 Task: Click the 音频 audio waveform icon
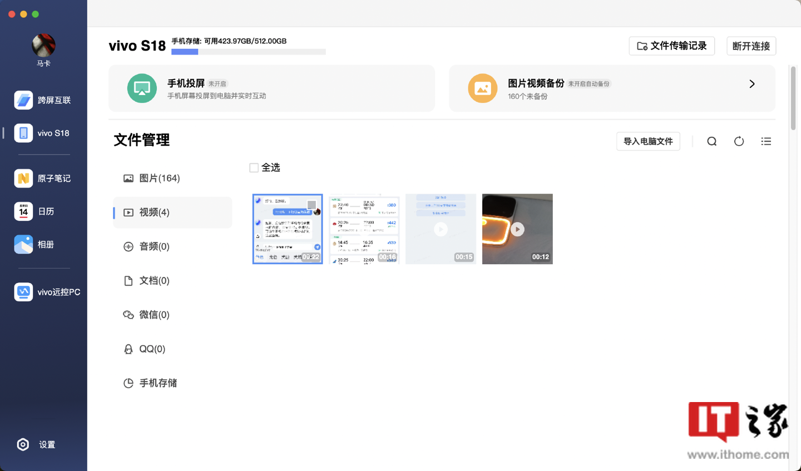128,246
